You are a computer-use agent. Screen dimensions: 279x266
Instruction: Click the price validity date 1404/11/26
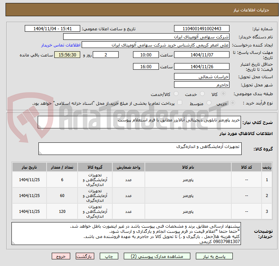coord(202,67)
